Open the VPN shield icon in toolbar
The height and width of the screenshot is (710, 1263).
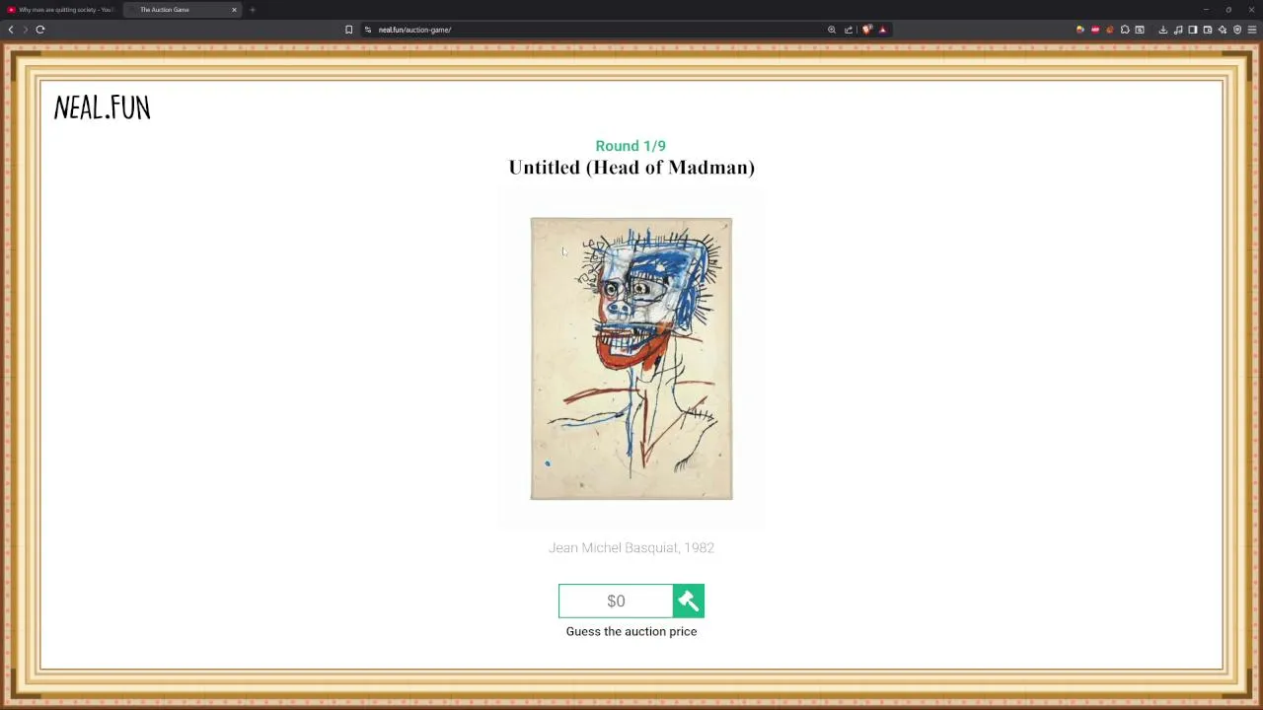pyautogui.click(x=1237, y=30)
